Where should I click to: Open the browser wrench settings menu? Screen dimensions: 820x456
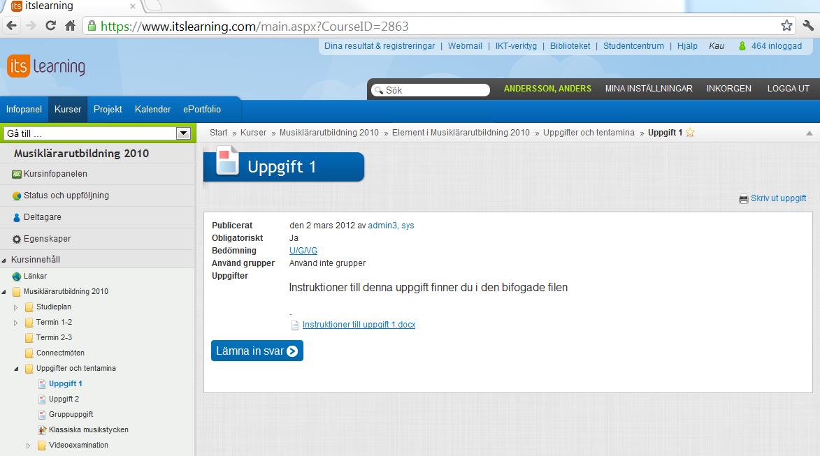[808, 26]
